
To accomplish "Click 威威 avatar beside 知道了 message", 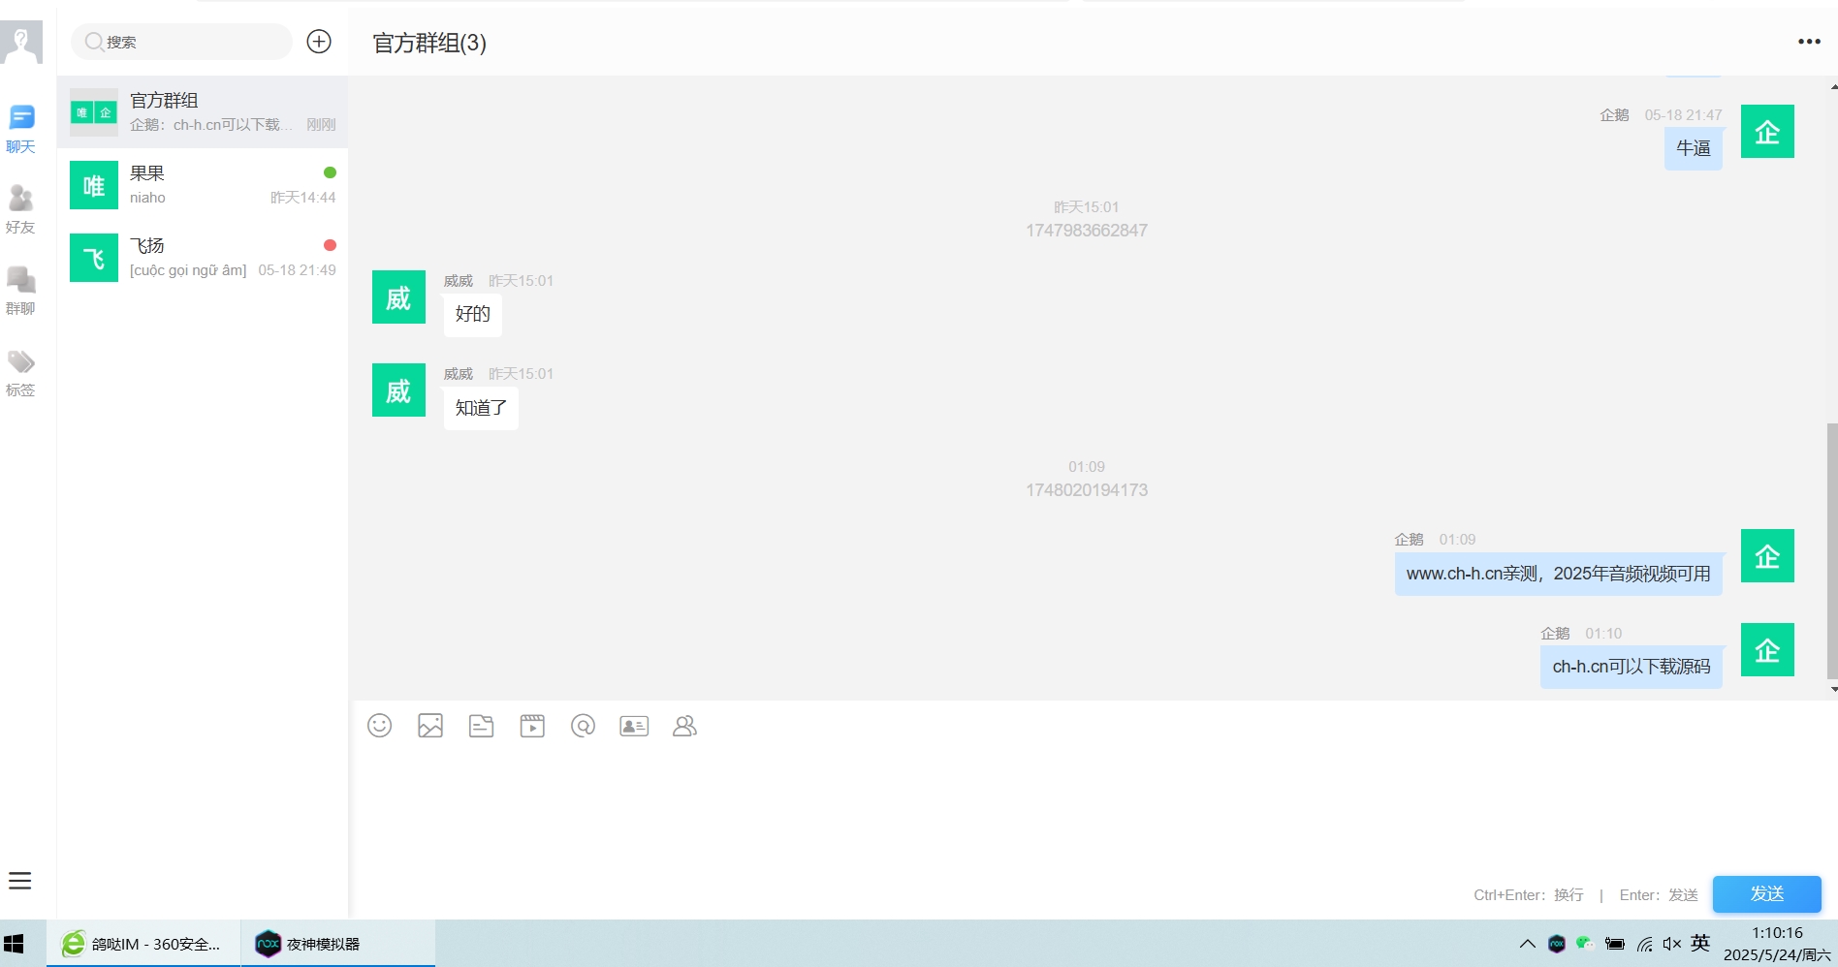I will tap(398, 390).
